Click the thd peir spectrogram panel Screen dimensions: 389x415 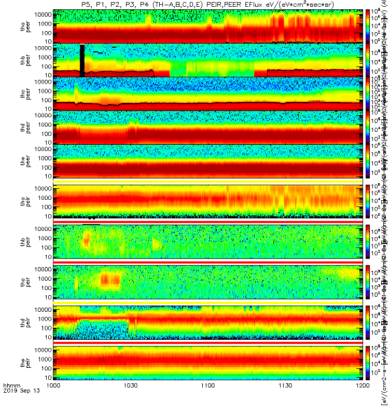(x=208, y=323)
